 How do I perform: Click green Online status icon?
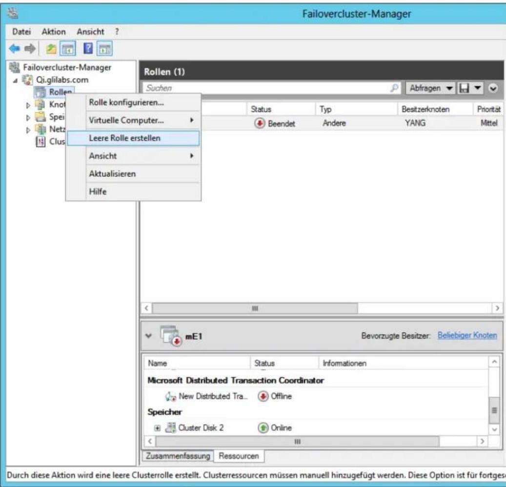263,427
